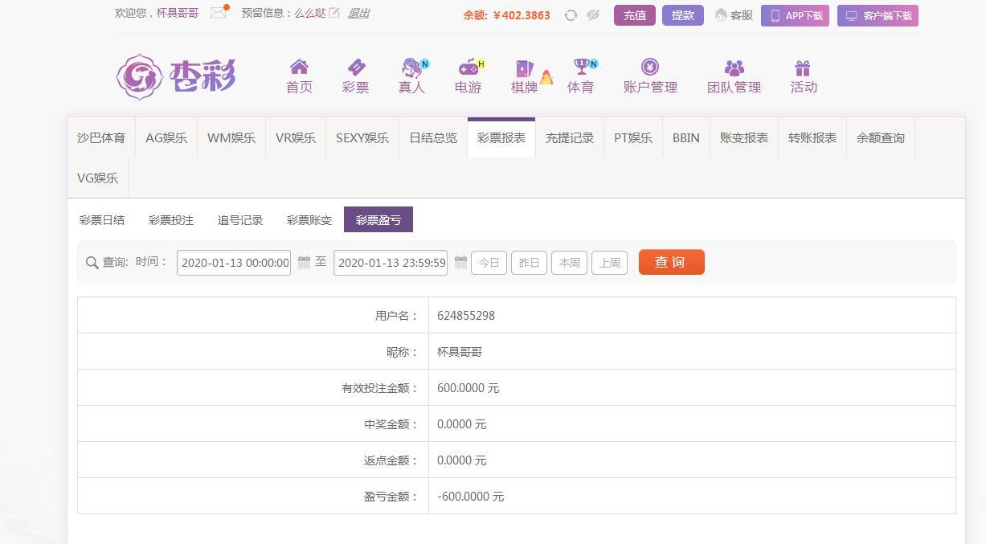Open the 彩票 lottery icon
The image size is (986, 544).
pyautogui.click(x=355, y=67)
